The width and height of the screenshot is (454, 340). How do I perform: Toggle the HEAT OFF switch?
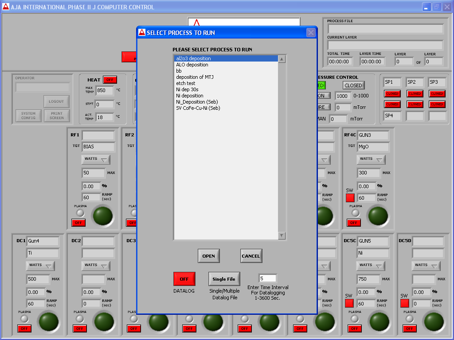(110, 80)
